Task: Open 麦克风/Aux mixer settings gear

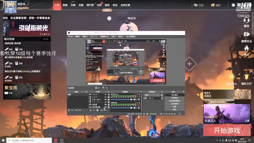Action: pyautogui.click(x=139, y=99)
